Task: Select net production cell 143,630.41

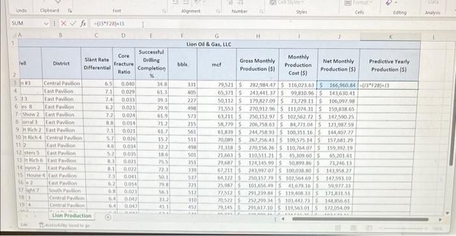Action: [x=337, y=93]
